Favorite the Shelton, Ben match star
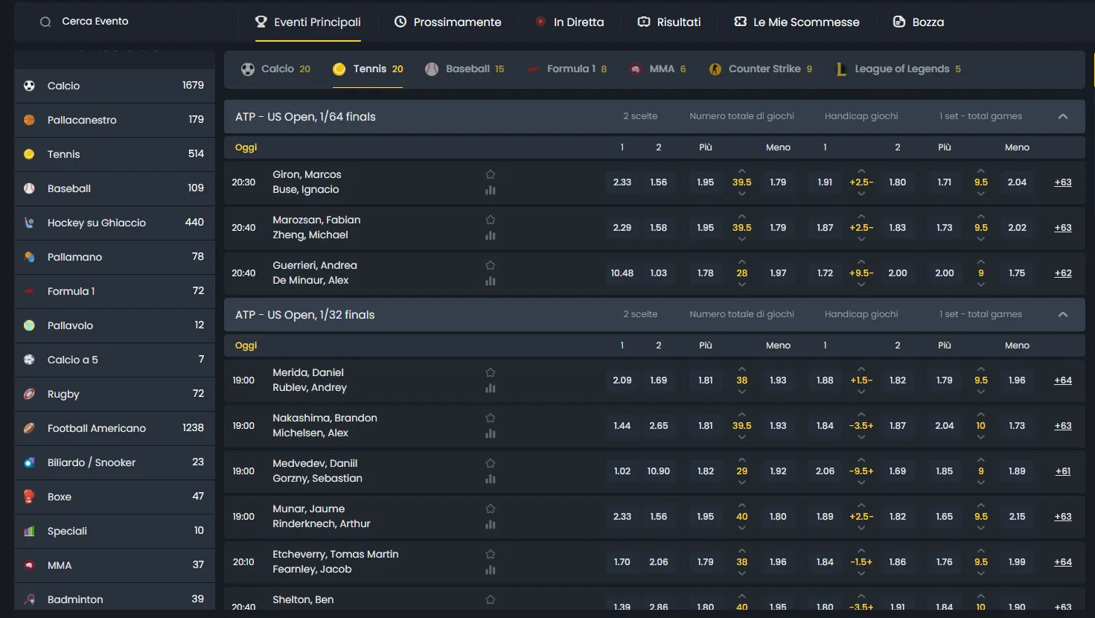Screen dimensions: 1095x618 pos(490,599)
